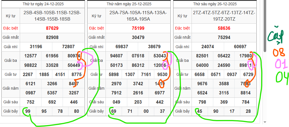Viewport: 289px width, 127px height.
Task: Select first prize number 30479
Action: coord(138,37)
